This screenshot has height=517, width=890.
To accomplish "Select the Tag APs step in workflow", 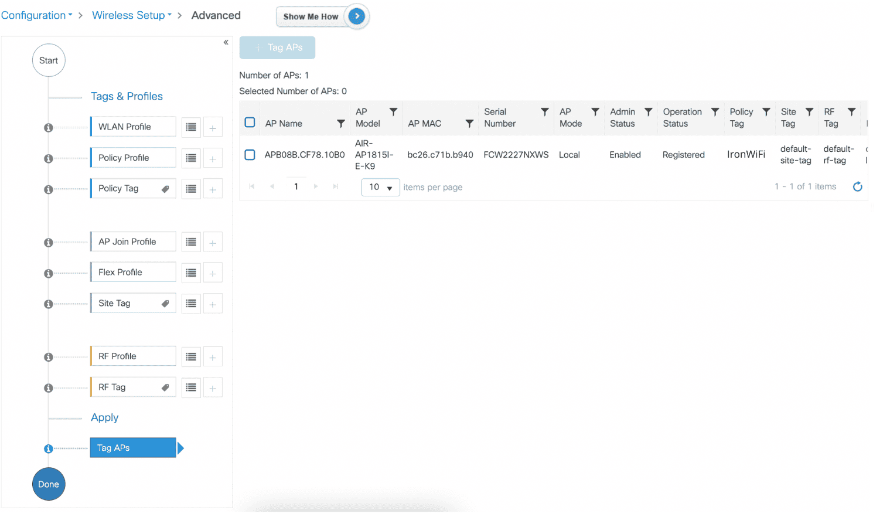I will (133, 448).
